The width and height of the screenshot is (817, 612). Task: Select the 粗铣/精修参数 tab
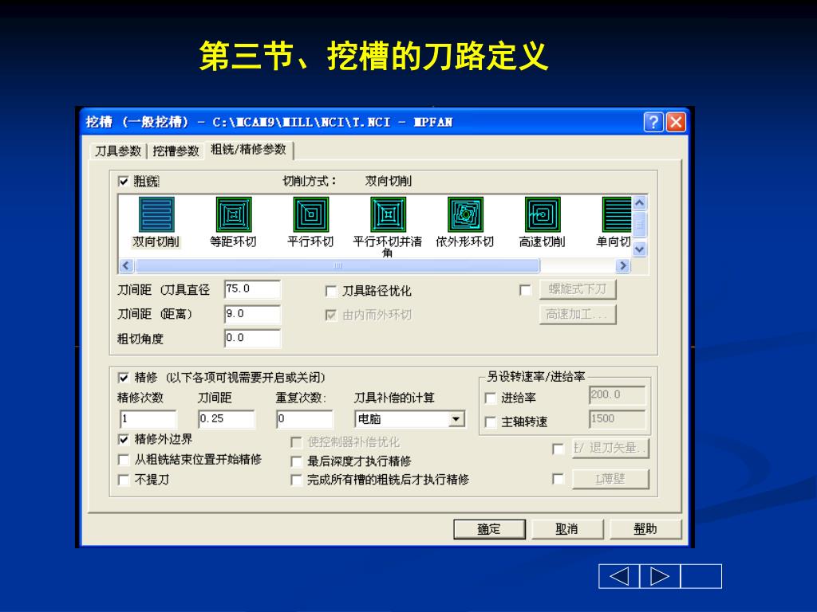(249, 149)
